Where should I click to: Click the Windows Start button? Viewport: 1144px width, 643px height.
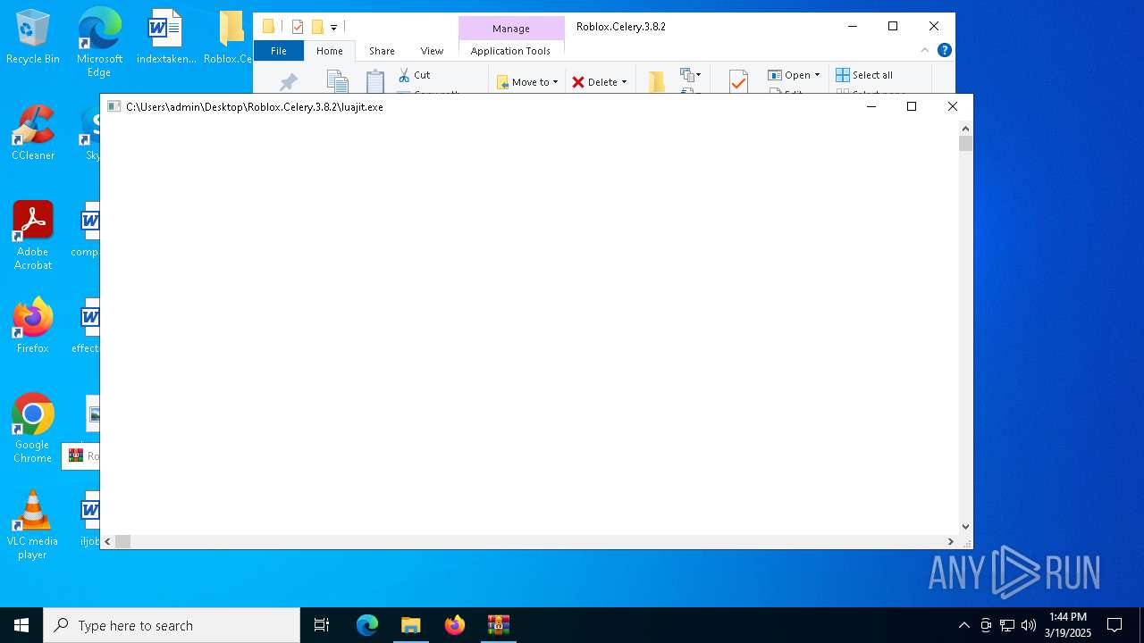[21, 625]
